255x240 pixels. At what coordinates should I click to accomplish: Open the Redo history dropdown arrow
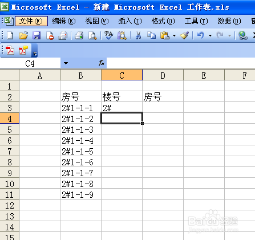(x=229, y=35)
